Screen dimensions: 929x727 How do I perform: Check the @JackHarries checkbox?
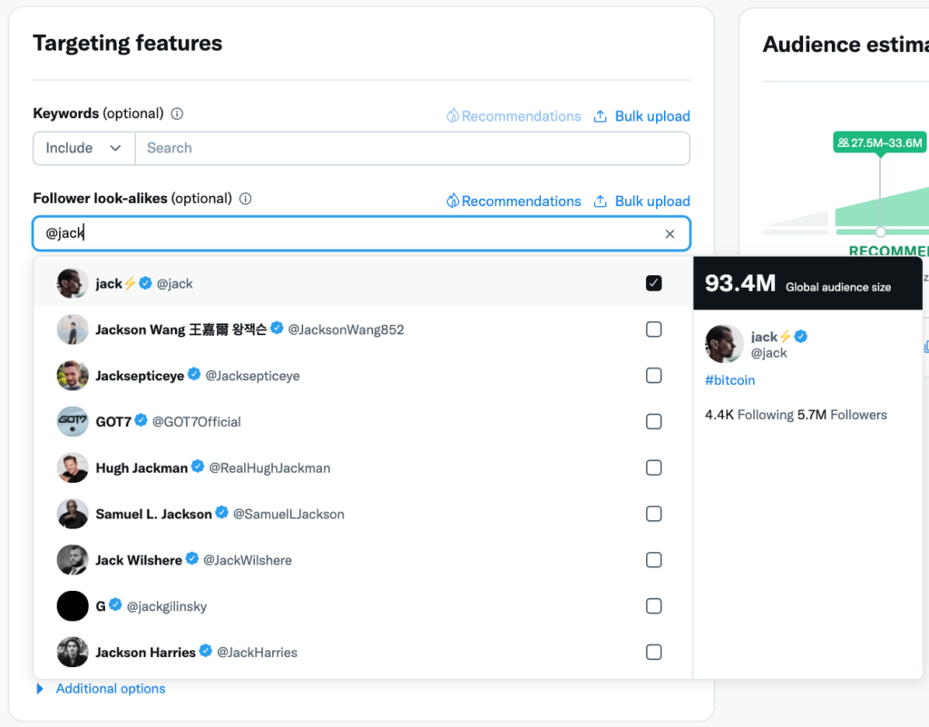point(653,652)
